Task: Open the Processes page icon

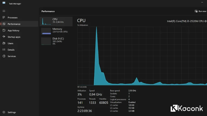Action: pyautogui.click(x=4, y=17)
